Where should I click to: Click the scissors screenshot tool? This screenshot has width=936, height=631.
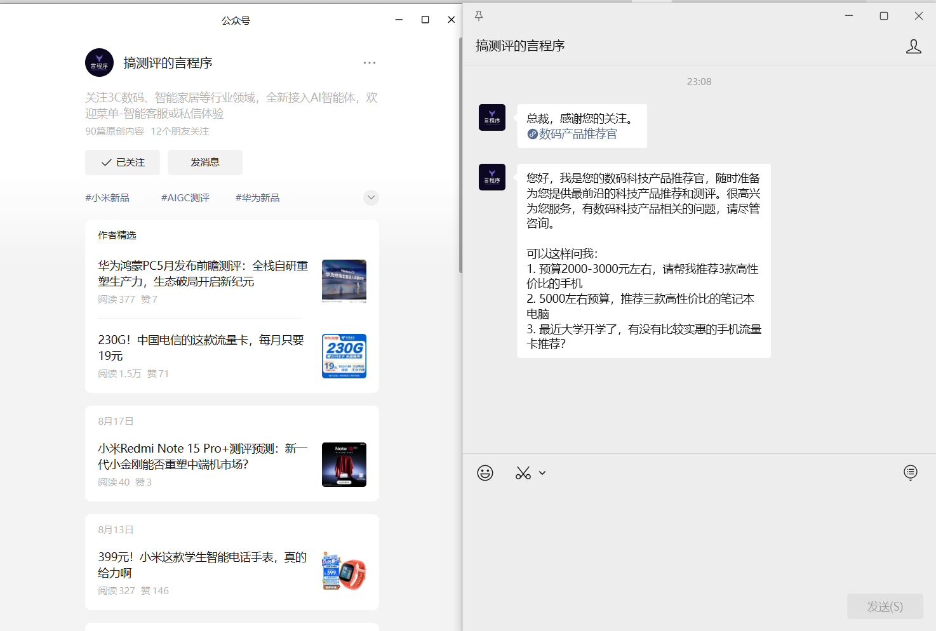(x=523, y=473)
